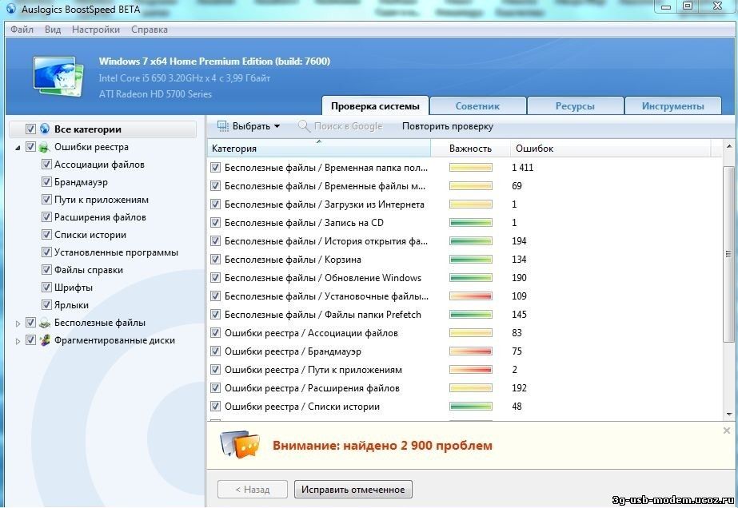Viewport: 738px width, 508px height.
Task: Select the Проверка системы tab
Action: (375, 105)
